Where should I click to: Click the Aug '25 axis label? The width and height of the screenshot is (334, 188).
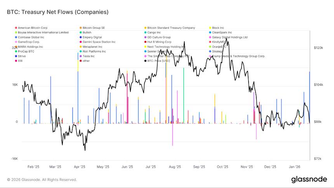tap(175, 166)
